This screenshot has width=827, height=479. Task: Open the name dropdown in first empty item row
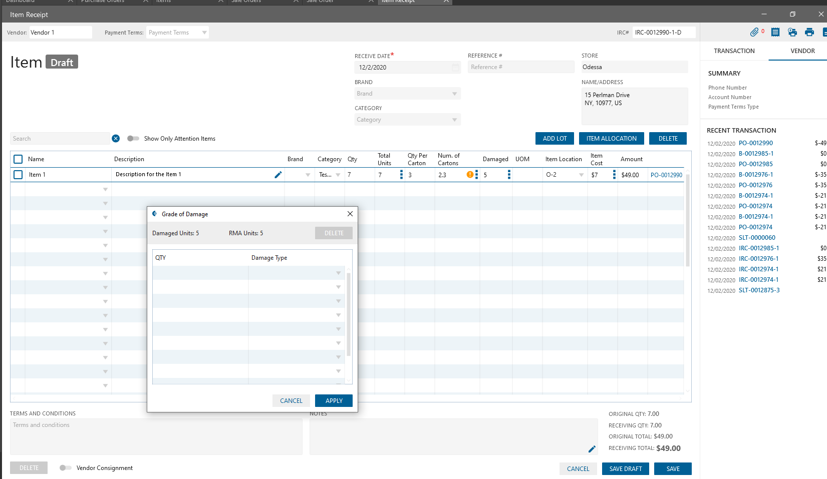(x=105, y=190)
